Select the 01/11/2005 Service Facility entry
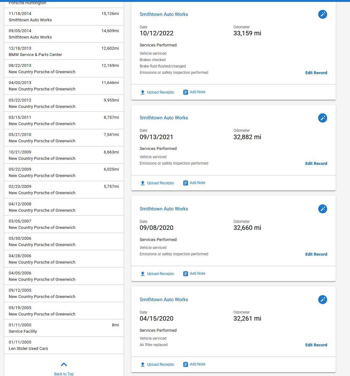The height and width of the screenshot is (376, 350). pos(64,328)
